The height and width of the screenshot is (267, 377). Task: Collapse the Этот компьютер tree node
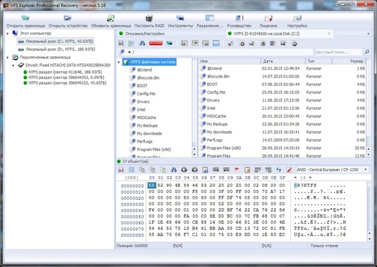[x=5, y=32]
